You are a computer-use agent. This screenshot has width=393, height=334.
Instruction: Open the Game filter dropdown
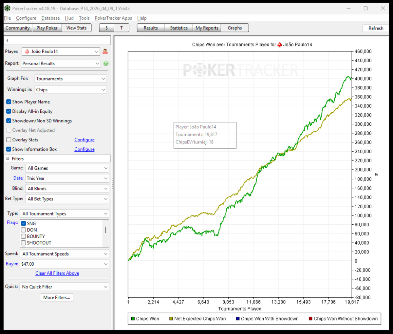[67, 168]
